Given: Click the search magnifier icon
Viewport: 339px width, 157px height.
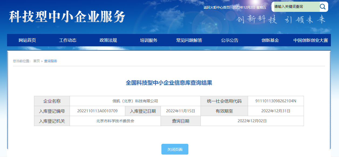Looking at the screenshot, I should coord(323,7).
